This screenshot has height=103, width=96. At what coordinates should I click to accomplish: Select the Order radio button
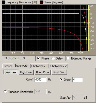[x=61, y=79]
